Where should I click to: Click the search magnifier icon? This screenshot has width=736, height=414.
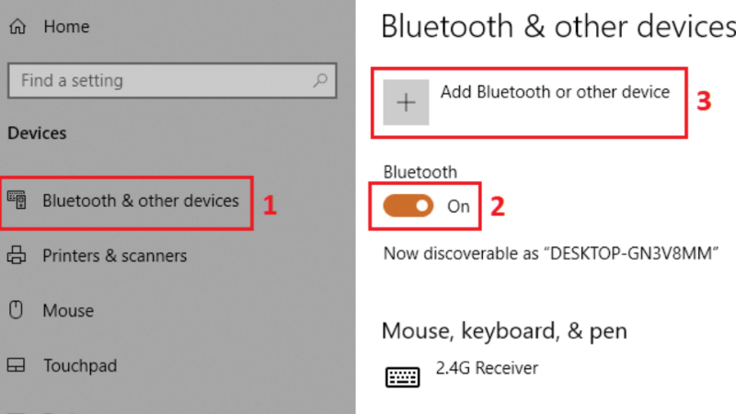coord(319,81)
